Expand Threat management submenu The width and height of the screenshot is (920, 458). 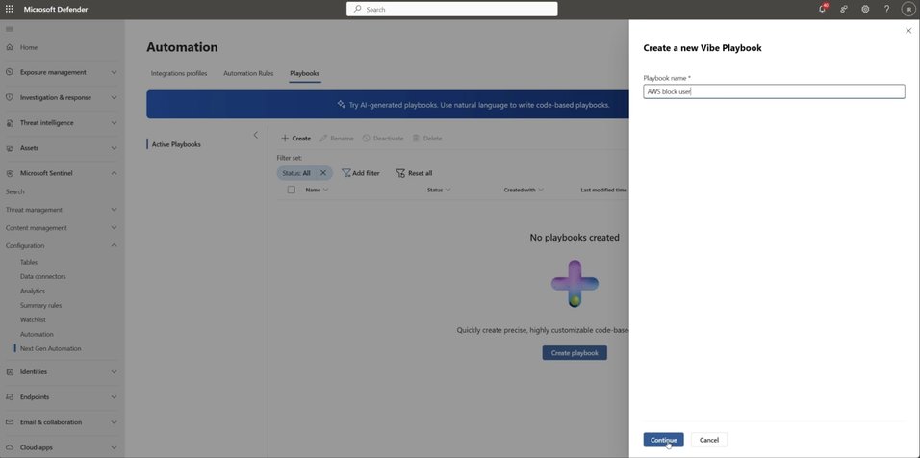[x=114, y=210]
